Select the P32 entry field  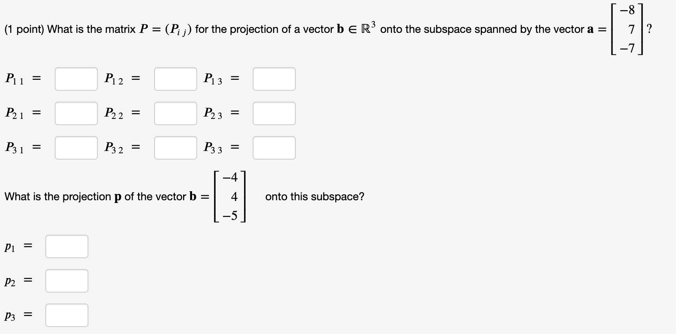click(x=176, y=148)
